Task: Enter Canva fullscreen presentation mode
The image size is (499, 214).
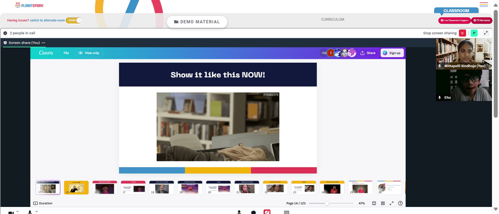Action: tap(392, 203)
